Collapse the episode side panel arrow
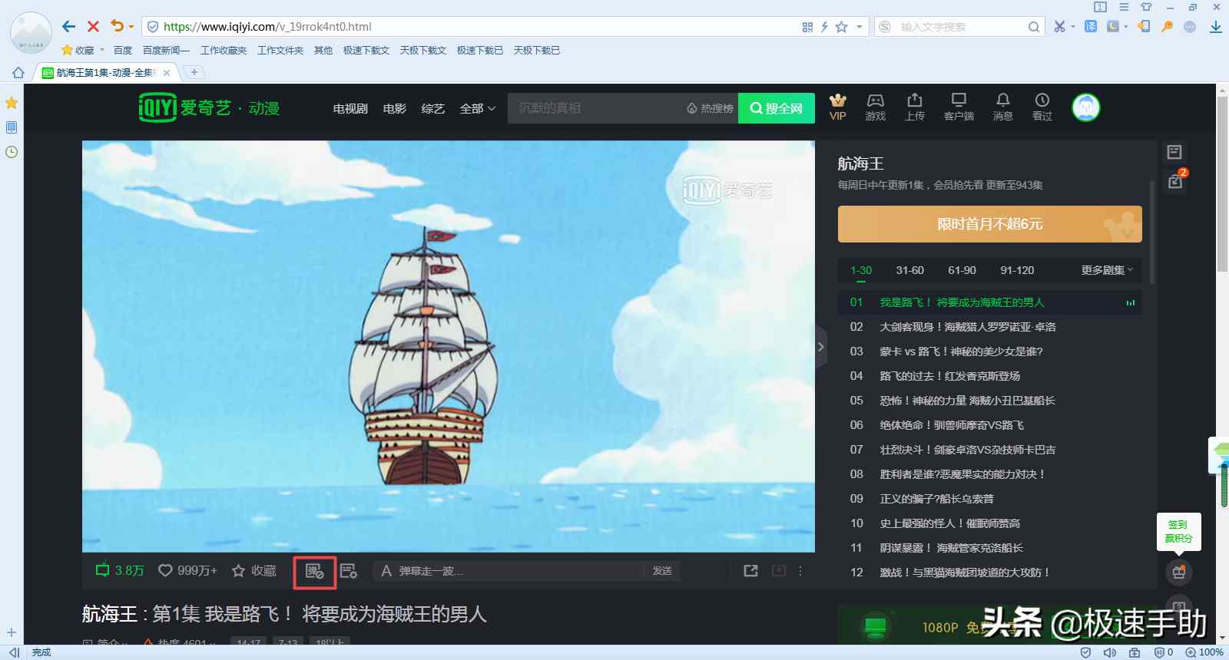Image resolution: width=1229 pixels, height=660 pixels. (x=820, y=347)
